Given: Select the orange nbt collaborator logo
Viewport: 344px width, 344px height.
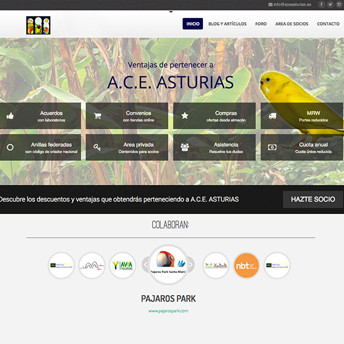Looking at the screenshot, I should (247, 265).
